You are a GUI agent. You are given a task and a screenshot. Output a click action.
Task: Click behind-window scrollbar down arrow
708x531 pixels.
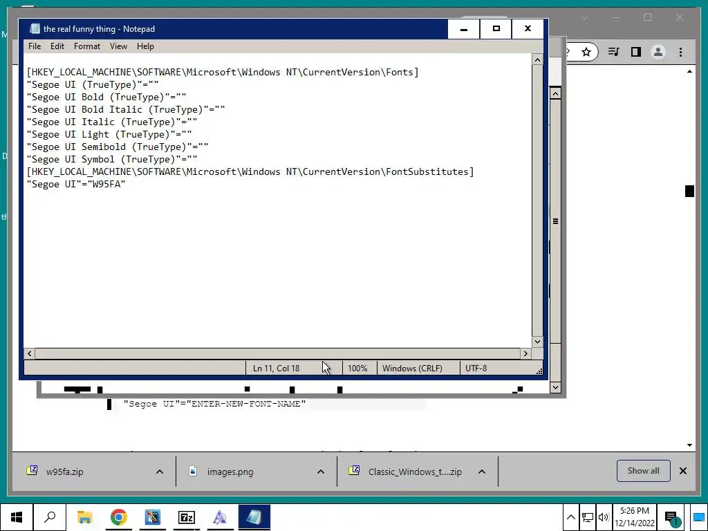point(555,387)
